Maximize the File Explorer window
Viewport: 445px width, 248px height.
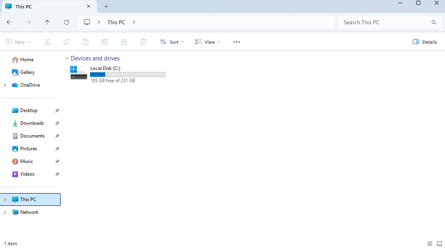coord(418,3)
